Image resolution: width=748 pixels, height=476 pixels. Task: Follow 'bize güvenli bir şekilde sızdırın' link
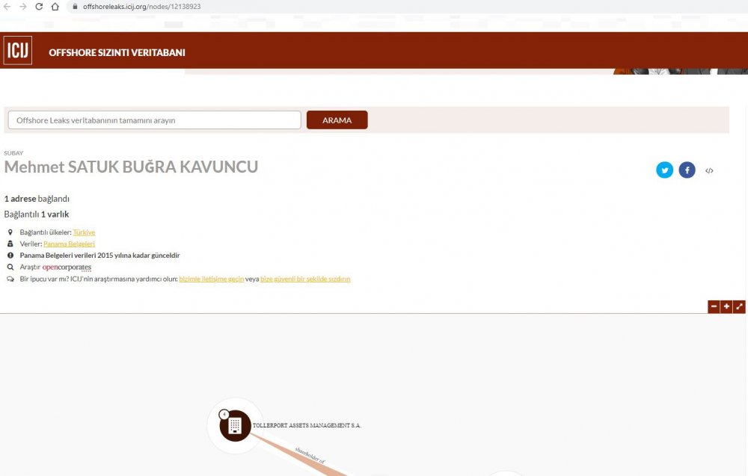point(305,279)
